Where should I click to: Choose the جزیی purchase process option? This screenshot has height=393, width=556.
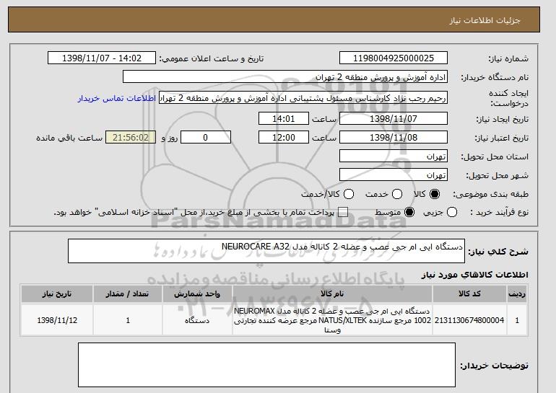[452, 213]
